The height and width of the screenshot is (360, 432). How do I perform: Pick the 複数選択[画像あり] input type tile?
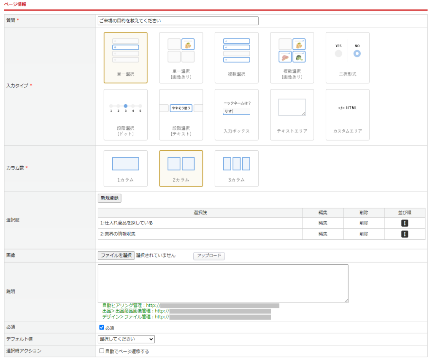point(292,58)
